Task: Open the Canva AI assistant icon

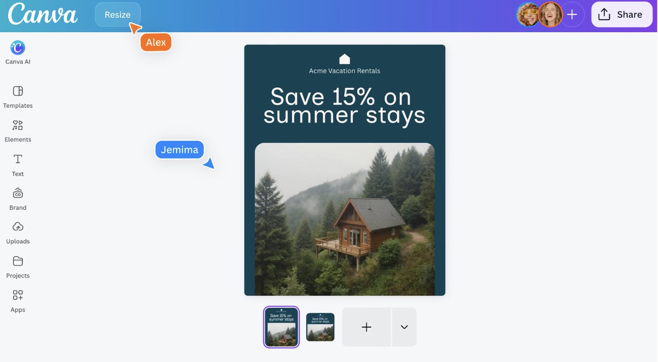Action: (18, 48)
